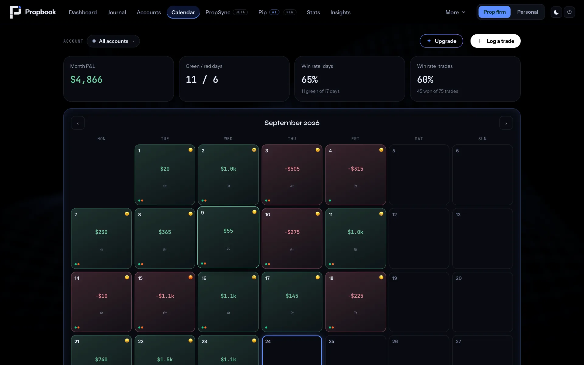
Task: Click the Propbook logo icon
Action: tap(16, 12)
